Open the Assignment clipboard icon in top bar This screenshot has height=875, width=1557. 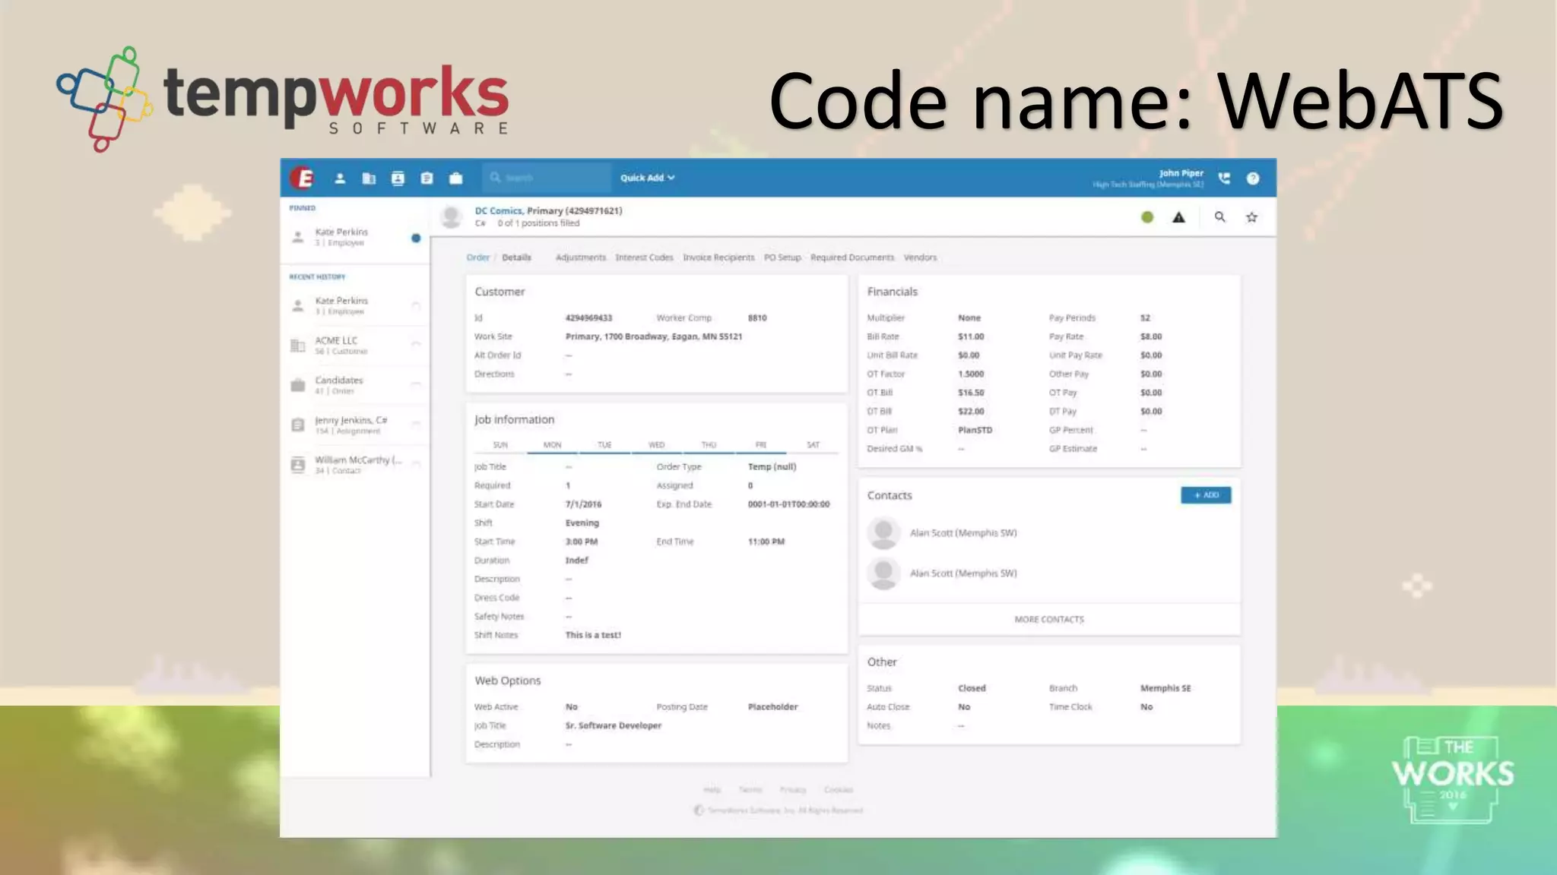(427, 178)
